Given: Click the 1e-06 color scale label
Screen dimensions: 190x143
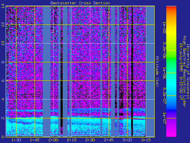Looking at the screenshot, I should tap(164, 73).
